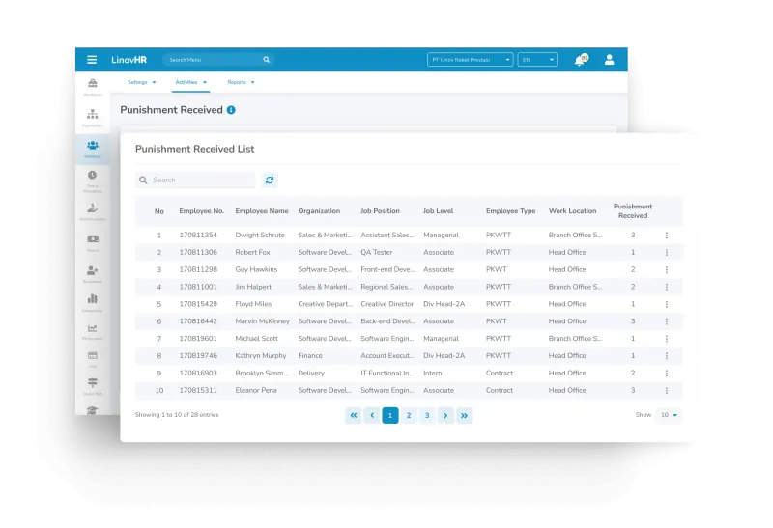Screen dimensions: 773x528
Task: Sort by Employee No. column header
Action: point(202,210)
